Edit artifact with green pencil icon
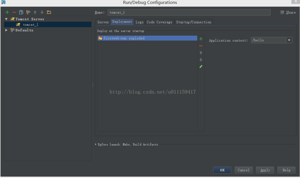300x178 pixels. pos(201,66)
